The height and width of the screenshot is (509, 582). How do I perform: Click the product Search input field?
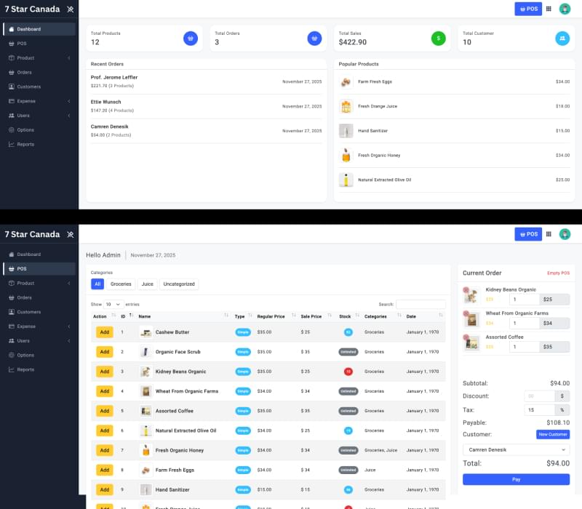coord(420,304)
